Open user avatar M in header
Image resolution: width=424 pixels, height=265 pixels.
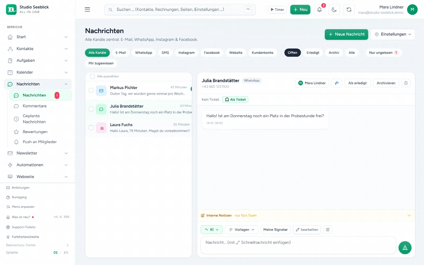(412, 10)
